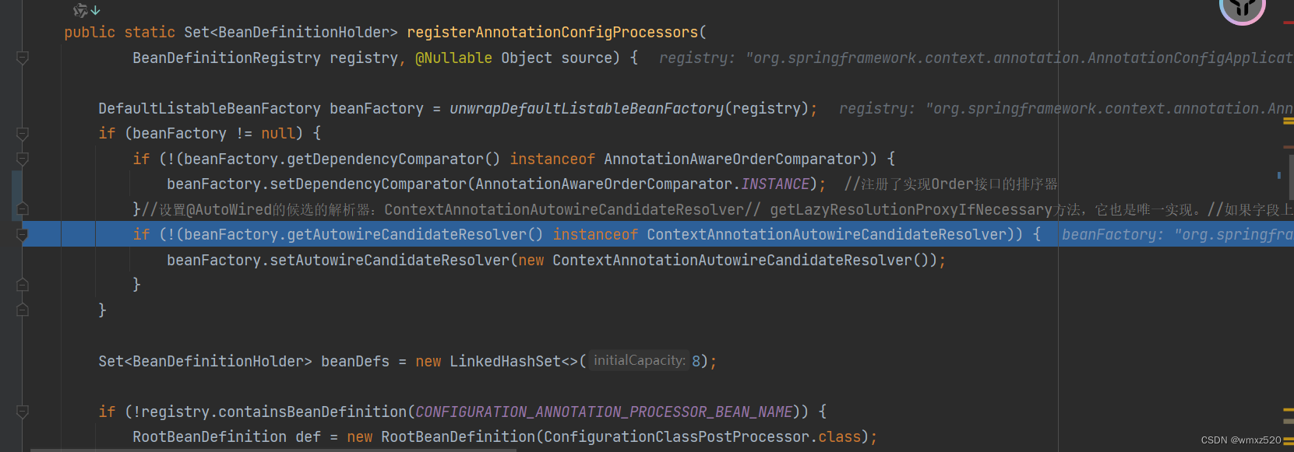Collapse the getAutowireCandidateResolver if block on the highlighted line
Screen dimensions: 1294x452
pos(23,234)
